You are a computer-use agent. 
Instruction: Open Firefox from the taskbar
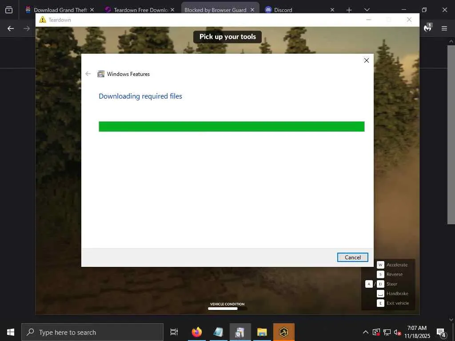[197, 332]
